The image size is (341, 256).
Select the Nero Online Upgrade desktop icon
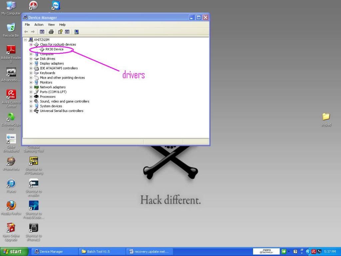click(x=11, y=232)
